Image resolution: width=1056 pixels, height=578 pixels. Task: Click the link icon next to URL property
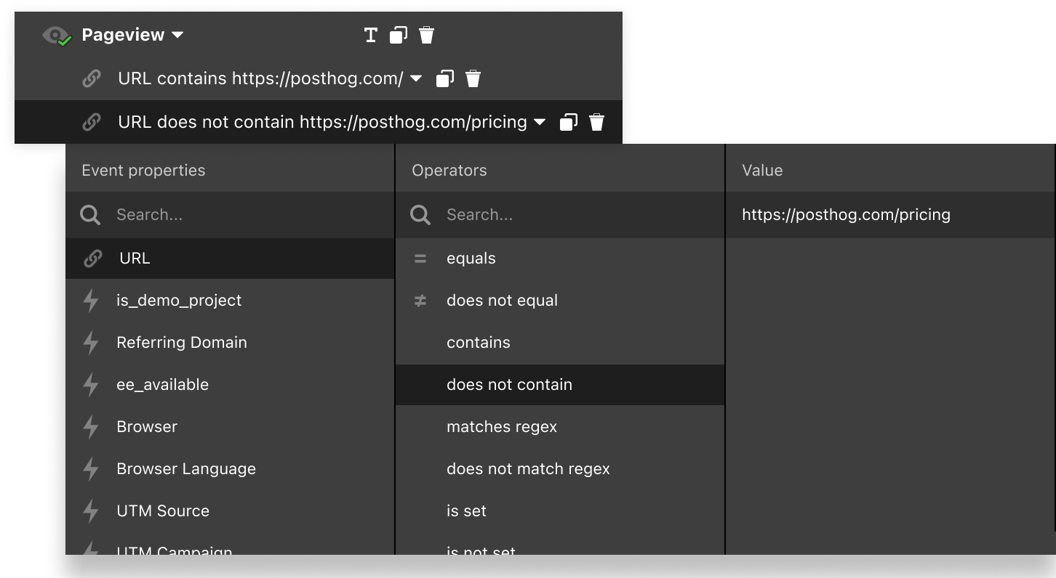point(92,259)
